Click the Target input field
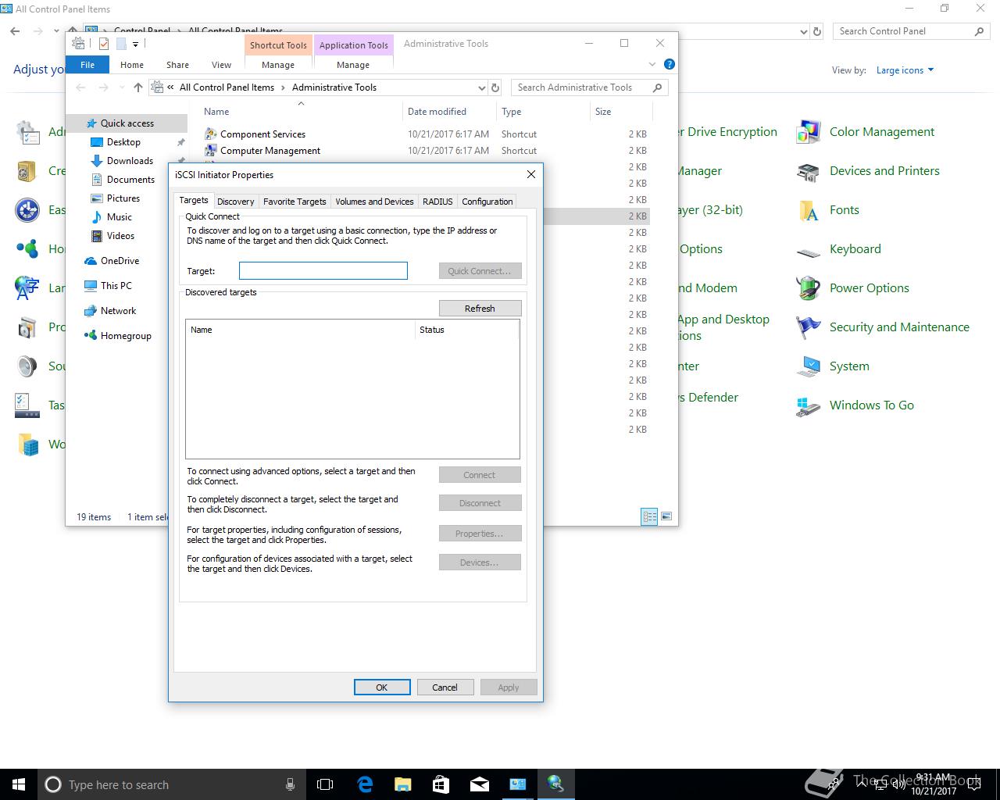1000x800 pixels. pos(323,271)
